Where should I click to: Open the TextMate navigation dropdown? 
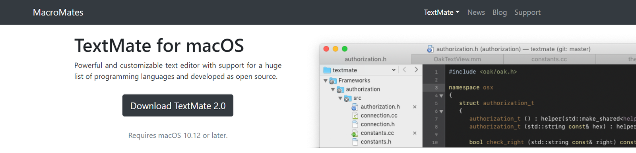point(442,12)
